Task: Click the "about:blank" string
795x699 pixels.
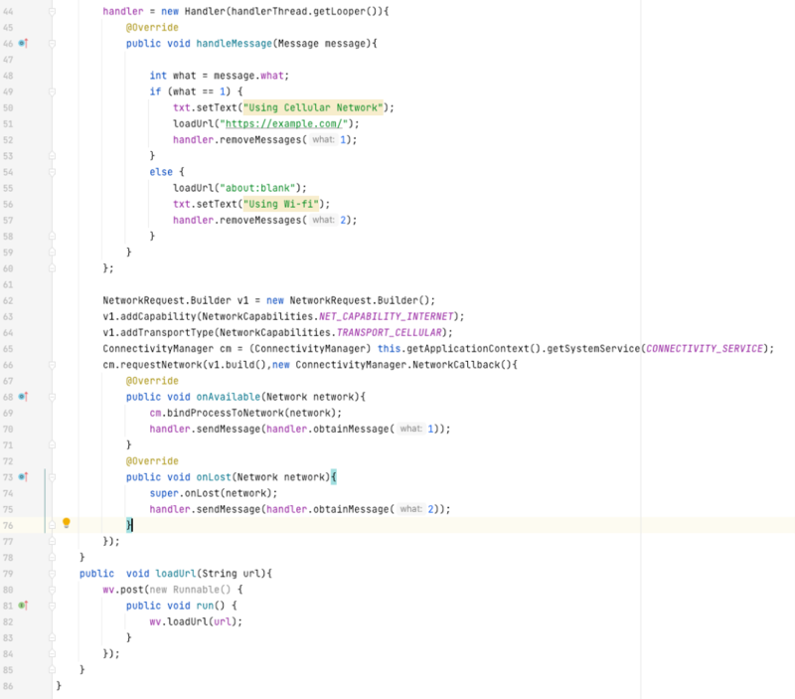Action: point(257,188)
